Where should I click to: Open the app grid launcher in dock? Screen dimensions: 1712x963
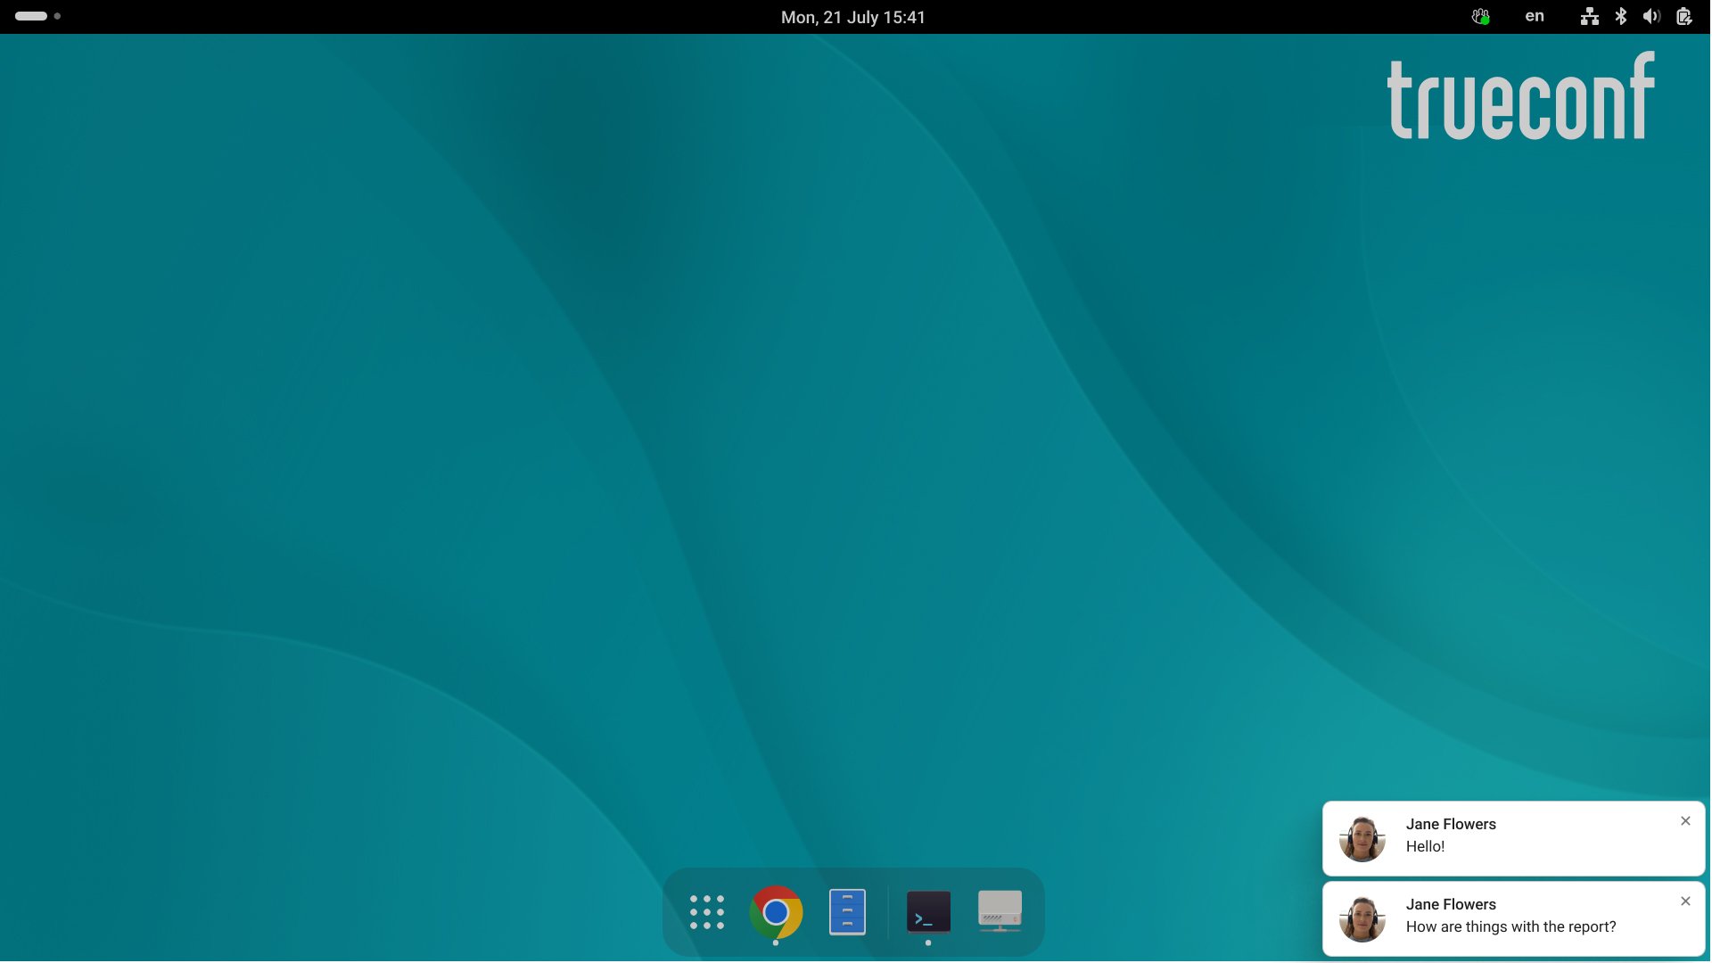(x=706, y=912)
